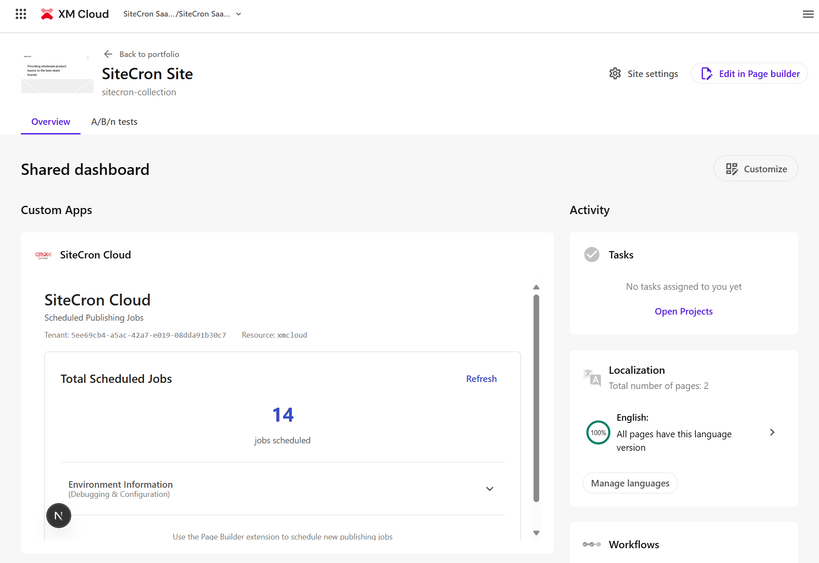Open the SiteCron Saa project dropdown
819x563 pixels.
point(182,14)
